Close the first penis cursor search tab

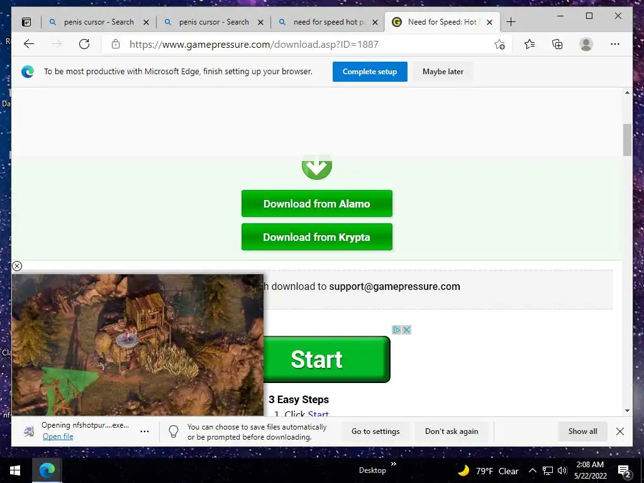(146, 23)
